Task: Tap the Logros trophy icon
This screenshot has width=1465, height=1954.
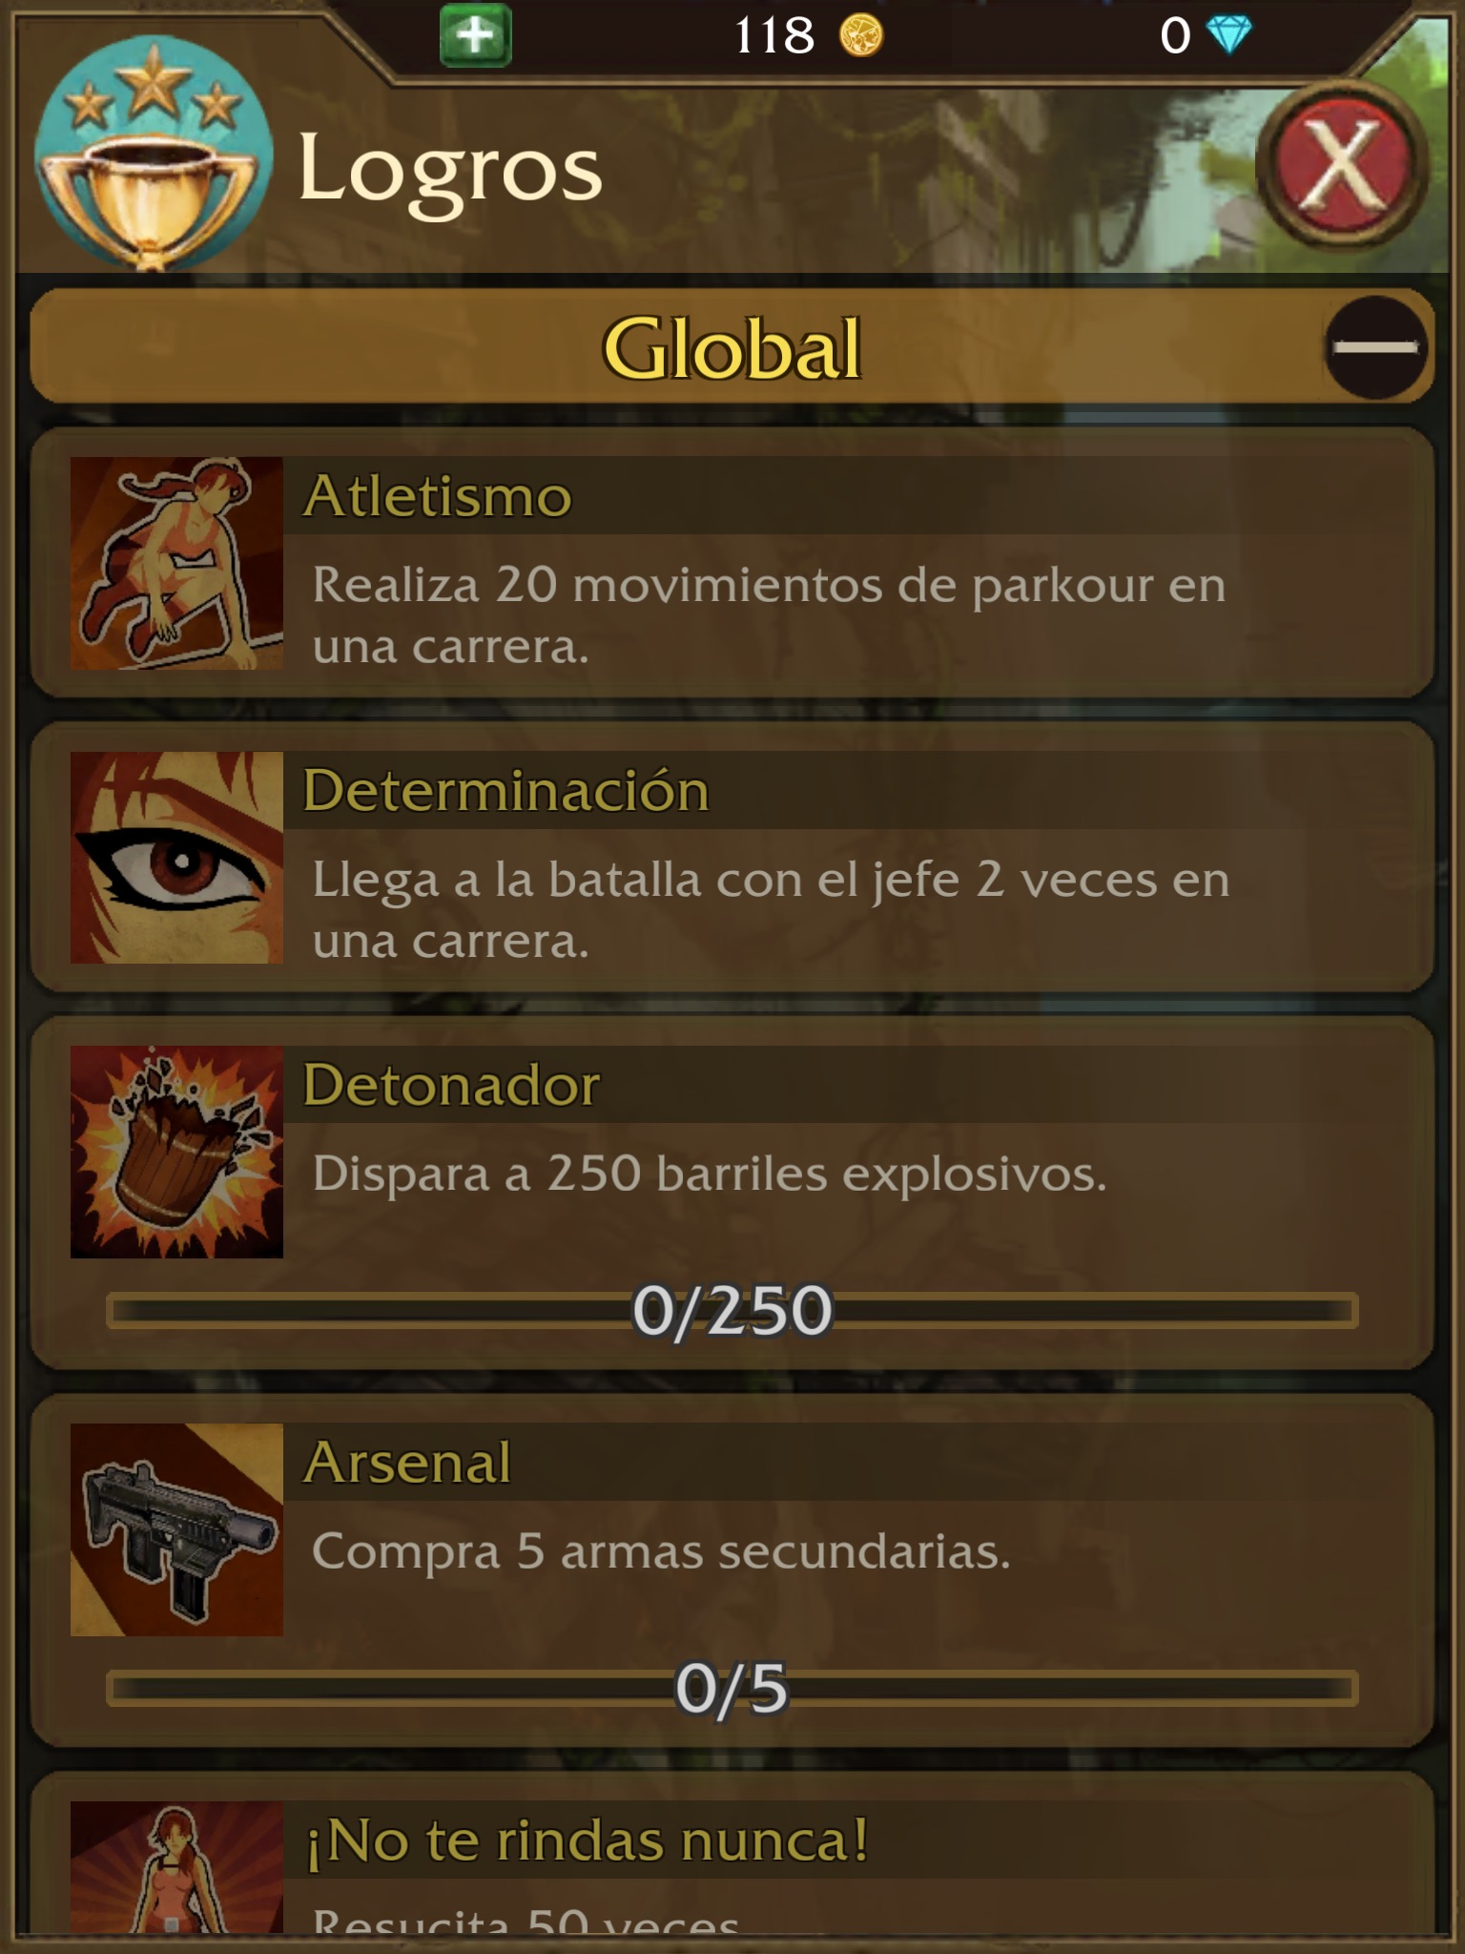Action: click(x=153, y=153)
